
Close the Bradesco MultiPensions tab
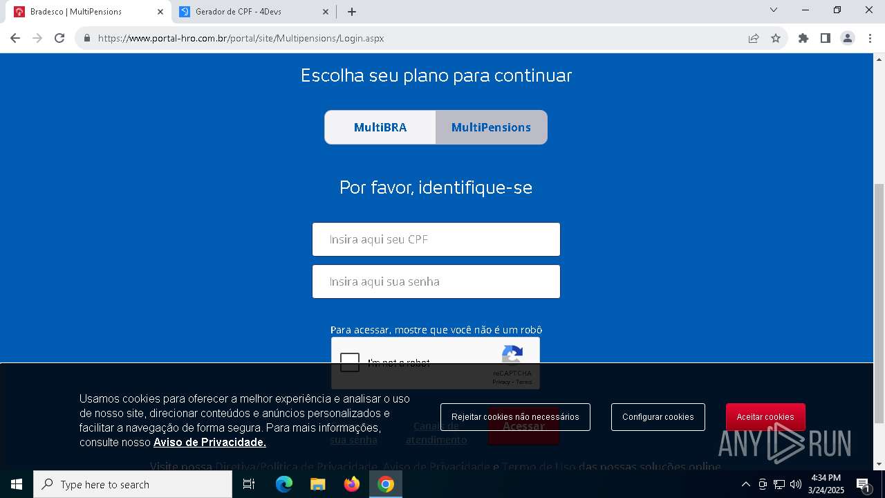click(160, 12)
